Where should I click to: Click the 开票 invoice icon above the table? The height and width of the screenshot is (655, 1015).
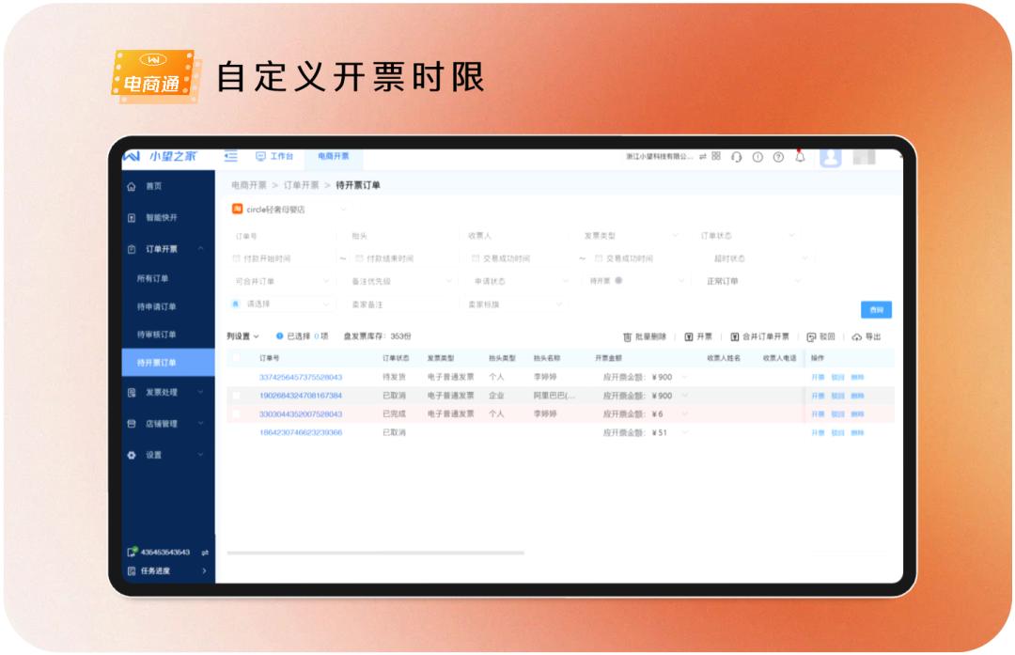point(689,337)
